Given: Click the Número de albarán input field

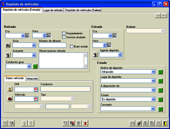Looking at the screenshot, I should coord(52,45).
